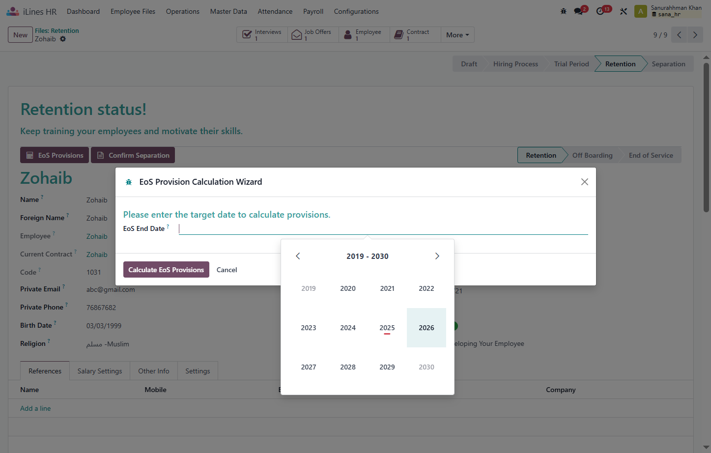The width and height of the screenshot is (711, 453).
Task: Open the Job Offers stat button
Action: pos(313,35)
